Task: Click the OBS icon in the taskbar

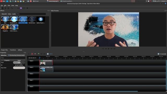Action: (26, 1)
